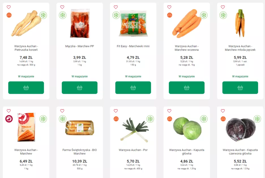
Task: Add Mączka Marchew PP to basket
Action: pos(80,88)
